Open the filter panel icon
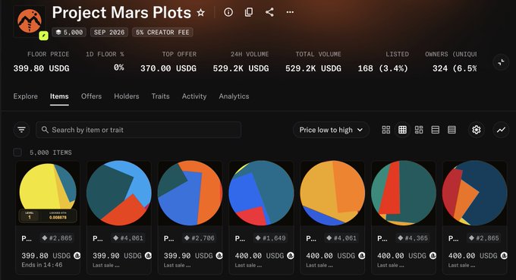Viewport: 516px width, 280px height. pos(22,130)
